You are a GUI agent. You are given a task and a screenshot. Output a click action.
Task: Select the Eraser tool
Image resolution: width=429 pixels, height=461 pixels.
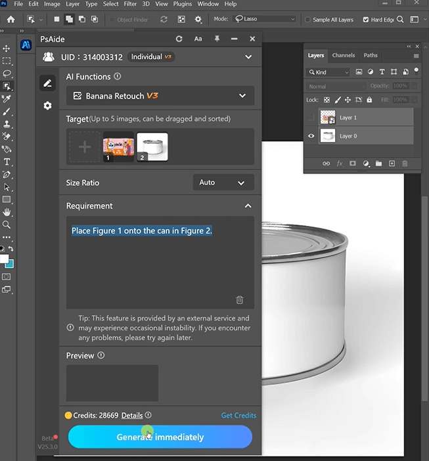(7, 137)
